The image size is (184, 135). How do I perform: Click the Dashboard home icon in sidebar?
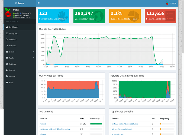7,27
